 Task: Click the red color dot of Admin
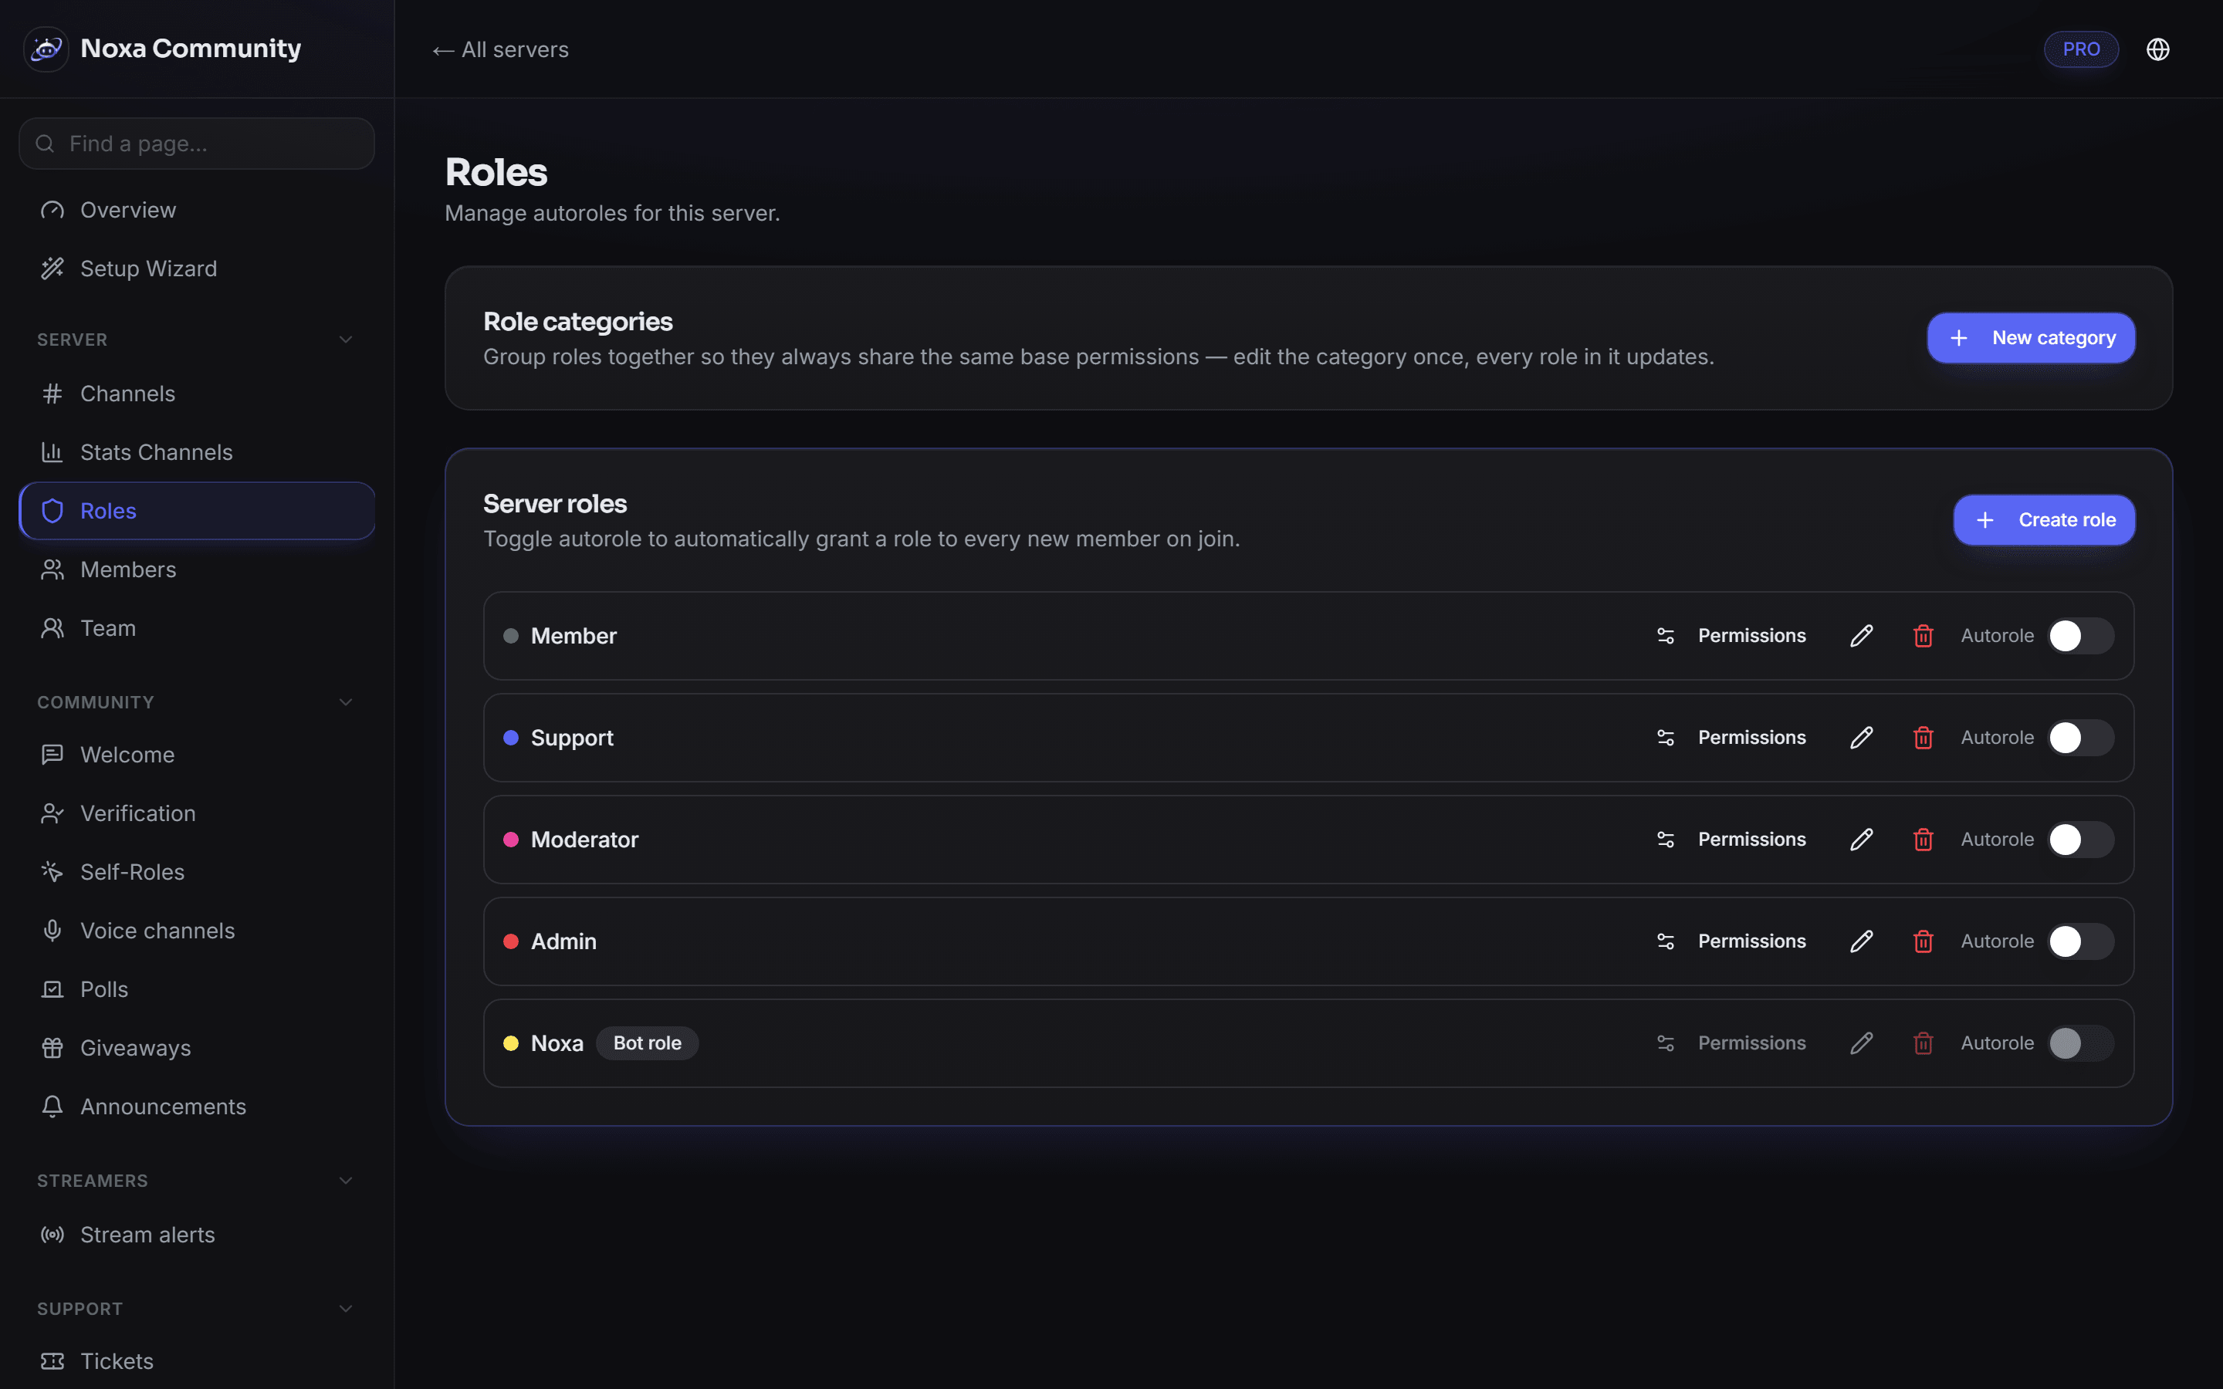[511, 941]
